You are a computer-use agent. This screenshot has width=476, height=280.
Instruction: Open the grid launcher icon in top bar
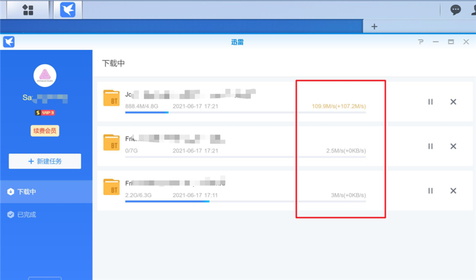coord(27,10)
